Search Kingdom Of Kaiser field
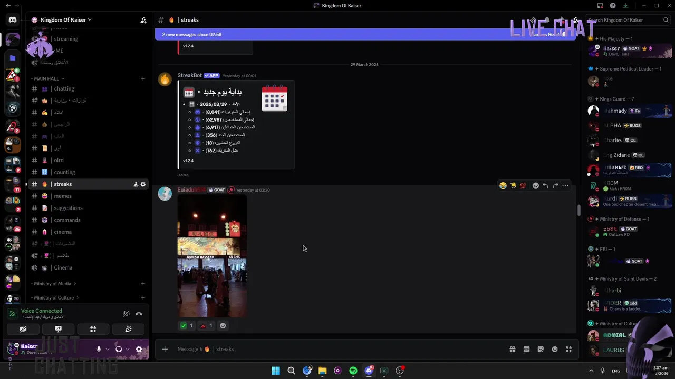 628,20
